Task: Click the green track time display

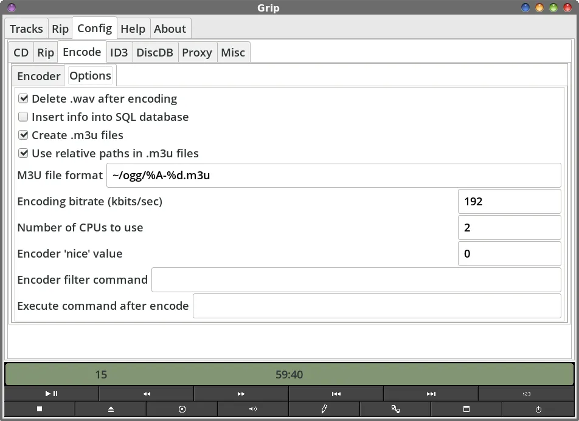Action: [x=289, y=374]
